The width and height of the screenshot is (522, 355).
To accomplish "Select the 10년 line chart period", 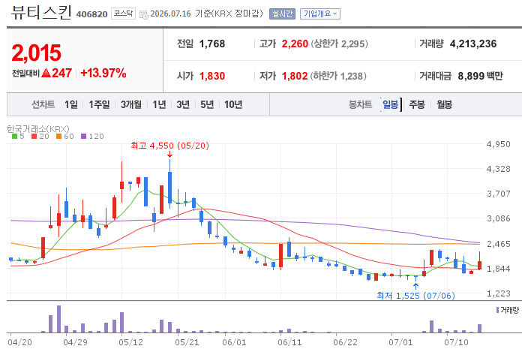I will point(233,104).
